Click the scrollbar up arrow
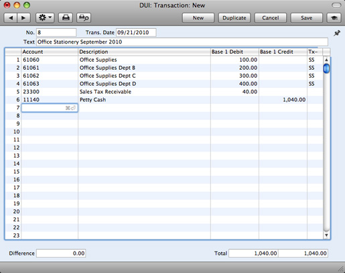This screenshot has height=273, width=345. pos(326,60)
